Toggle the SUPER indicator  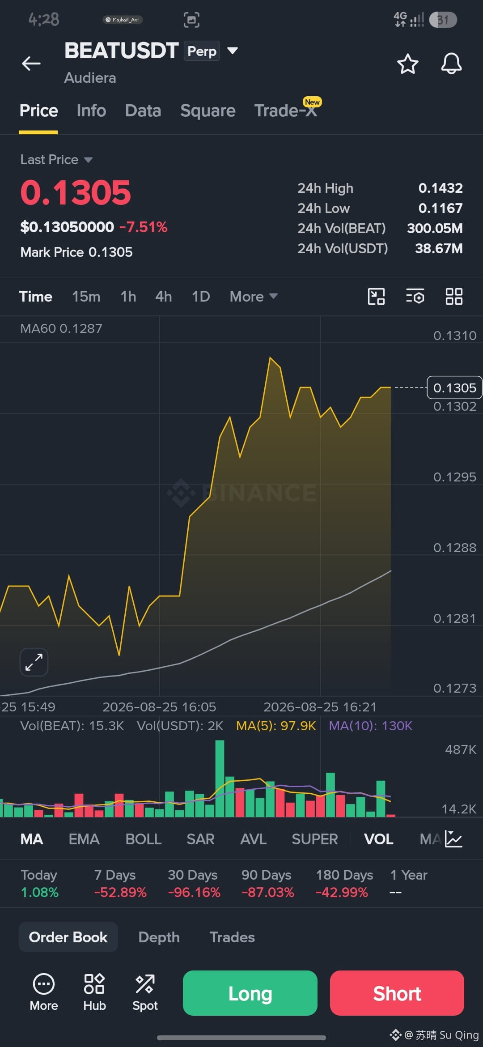315,839
